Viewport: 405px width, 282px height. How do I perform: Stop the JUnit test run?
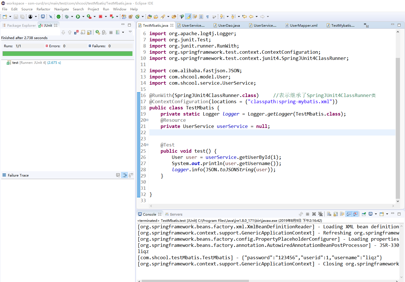tap(111, 32)
